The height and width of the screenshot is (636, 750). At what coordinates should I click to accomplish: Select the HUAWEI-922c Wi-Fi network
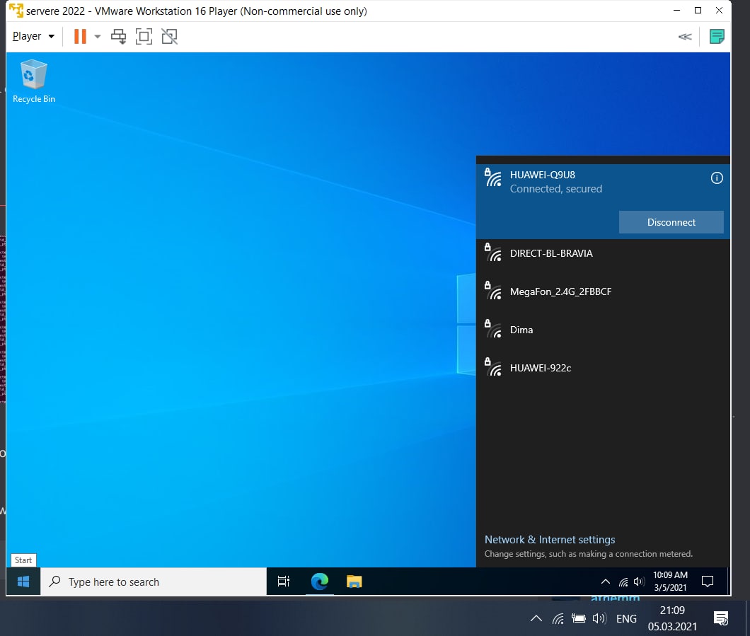[603, 368]
